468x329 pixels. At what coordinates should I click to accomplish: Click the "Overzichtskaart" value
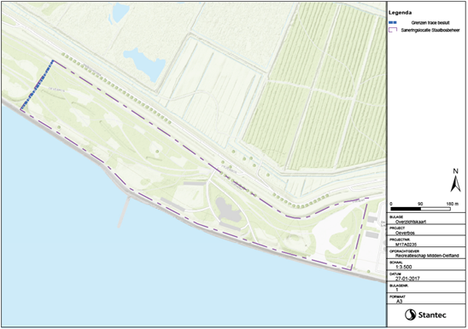click(x=411, y=222)
